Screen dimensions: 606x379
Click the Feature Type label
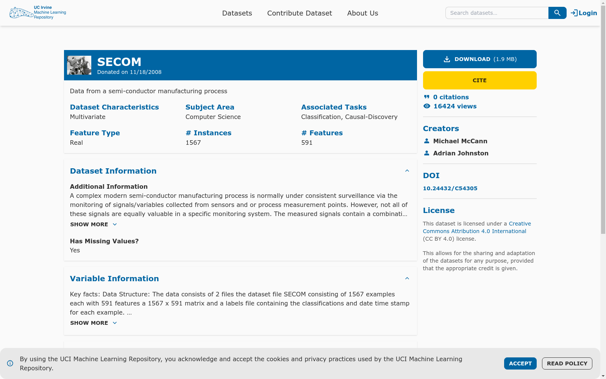[x=95, y=133]
